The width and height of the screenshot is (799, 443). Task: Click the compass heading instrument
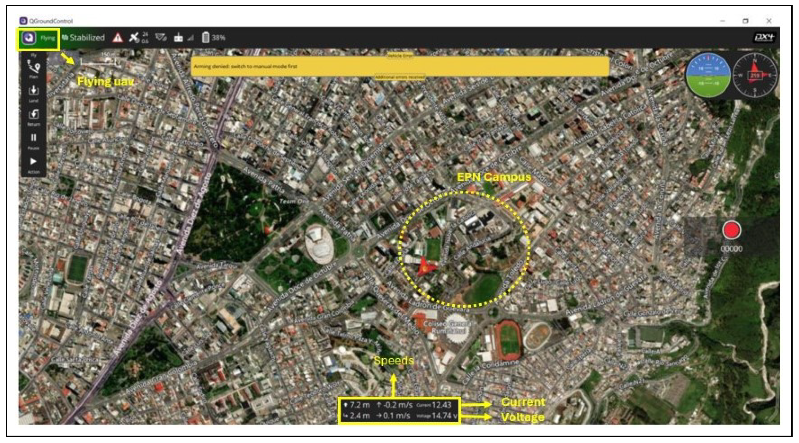pos(755,75)
